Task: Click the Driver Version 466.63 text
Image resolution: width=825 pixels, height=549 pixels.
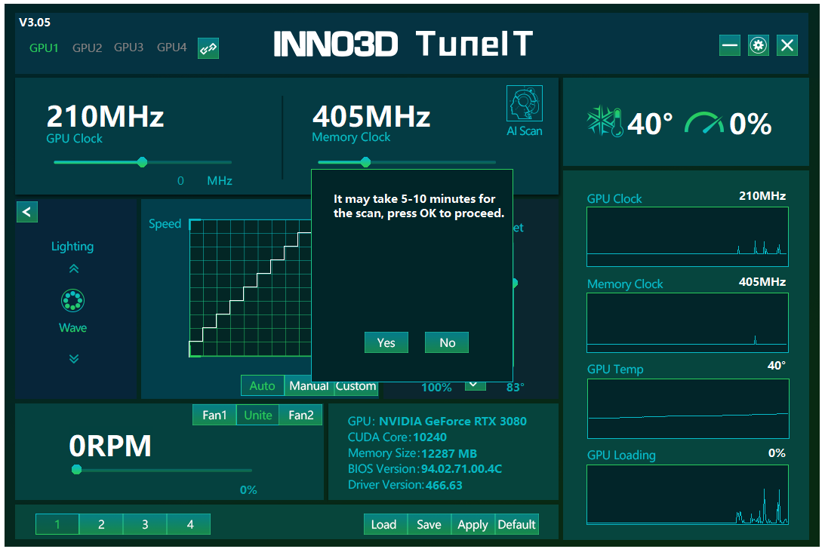Action: tap(405, 485)
